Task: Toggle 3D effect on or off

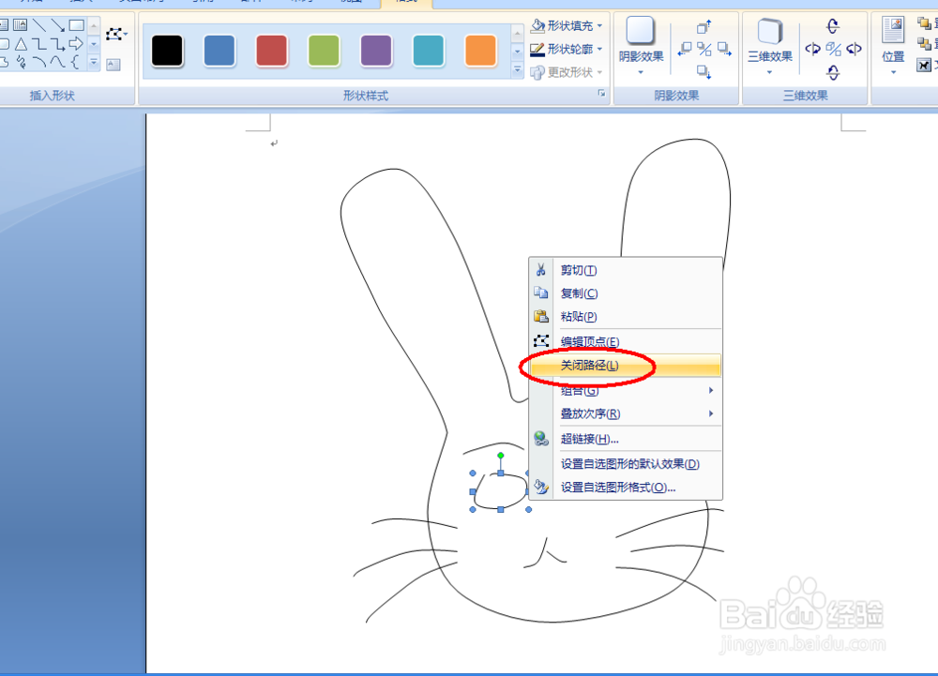Action: 833,49
